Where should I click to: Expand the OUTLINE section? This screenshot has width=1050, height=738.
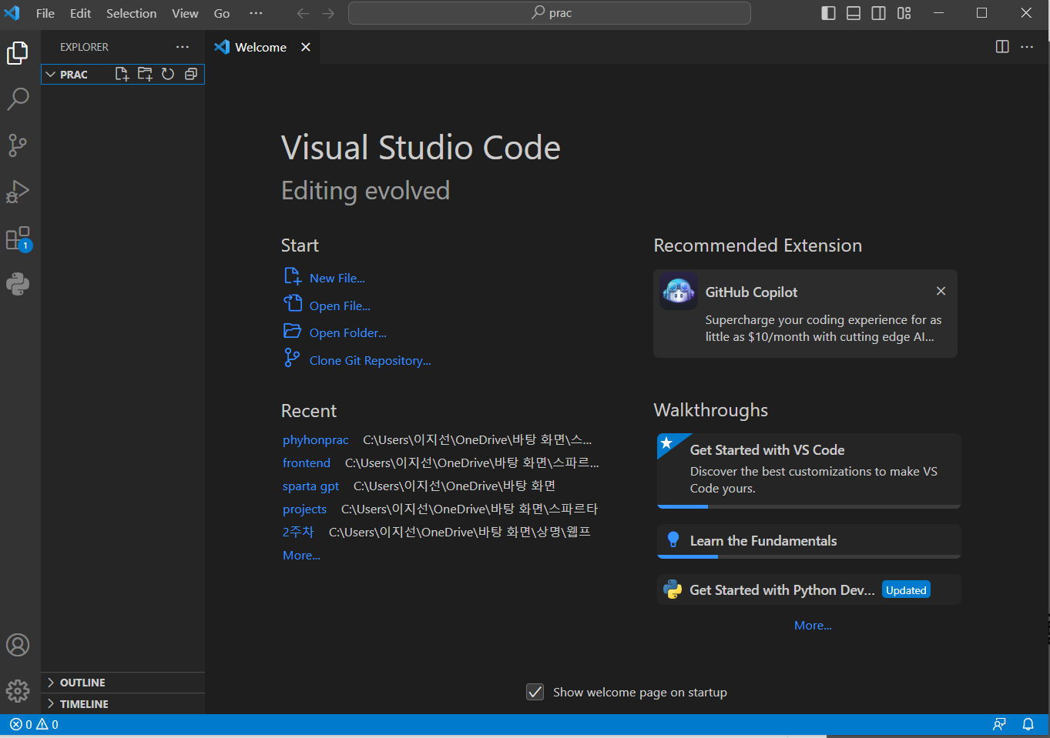(123, 683)
